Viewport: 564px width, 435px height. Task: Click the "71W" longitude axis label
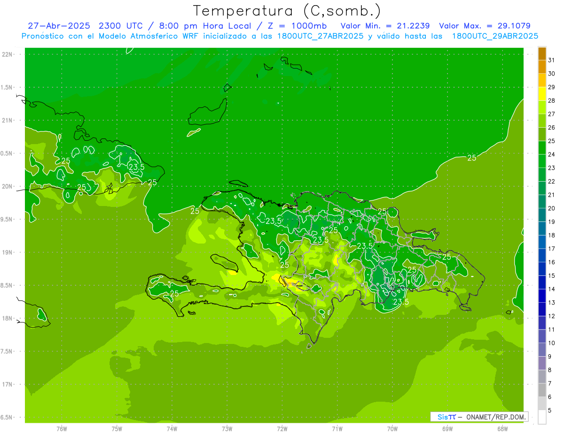(337, 429)
